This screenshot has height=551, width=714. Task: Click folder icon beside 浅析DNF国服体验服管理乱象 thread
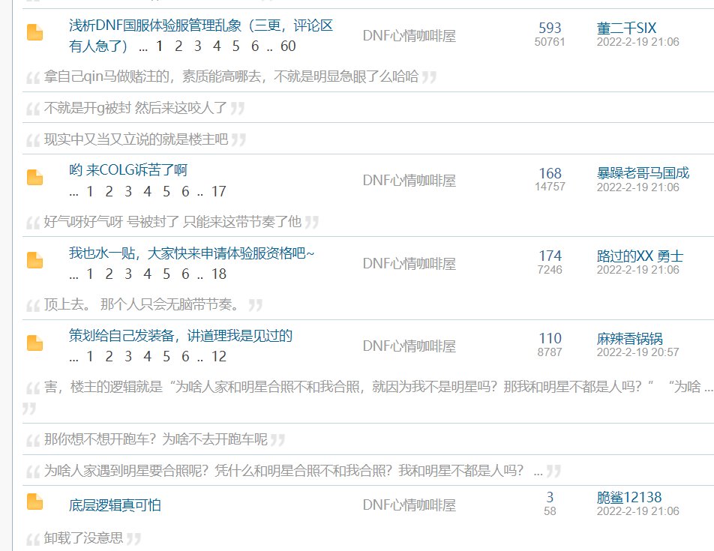pyautogui.click(x=34, y=33)
